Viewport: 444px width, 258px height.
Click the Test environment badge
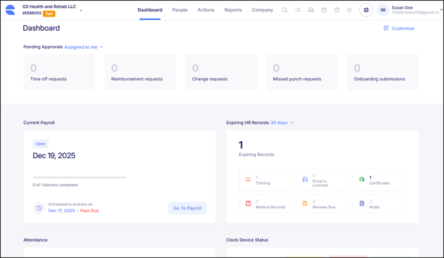coord(49,14)
